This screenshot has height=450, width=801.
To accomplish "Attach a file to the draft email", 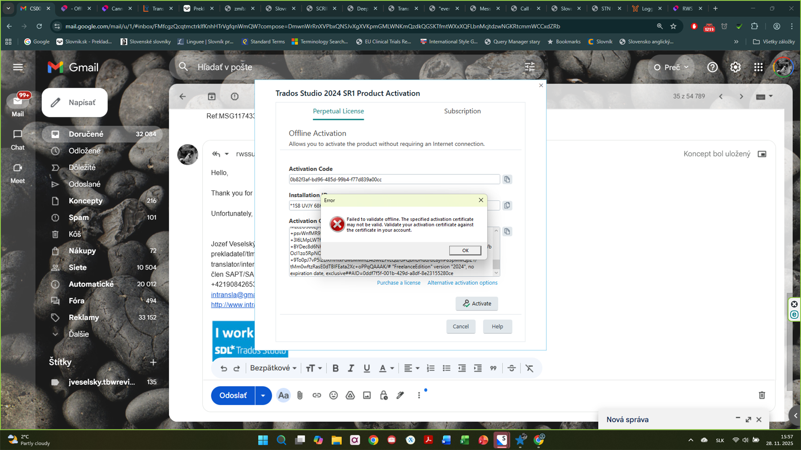I will (x=299, y=395).
